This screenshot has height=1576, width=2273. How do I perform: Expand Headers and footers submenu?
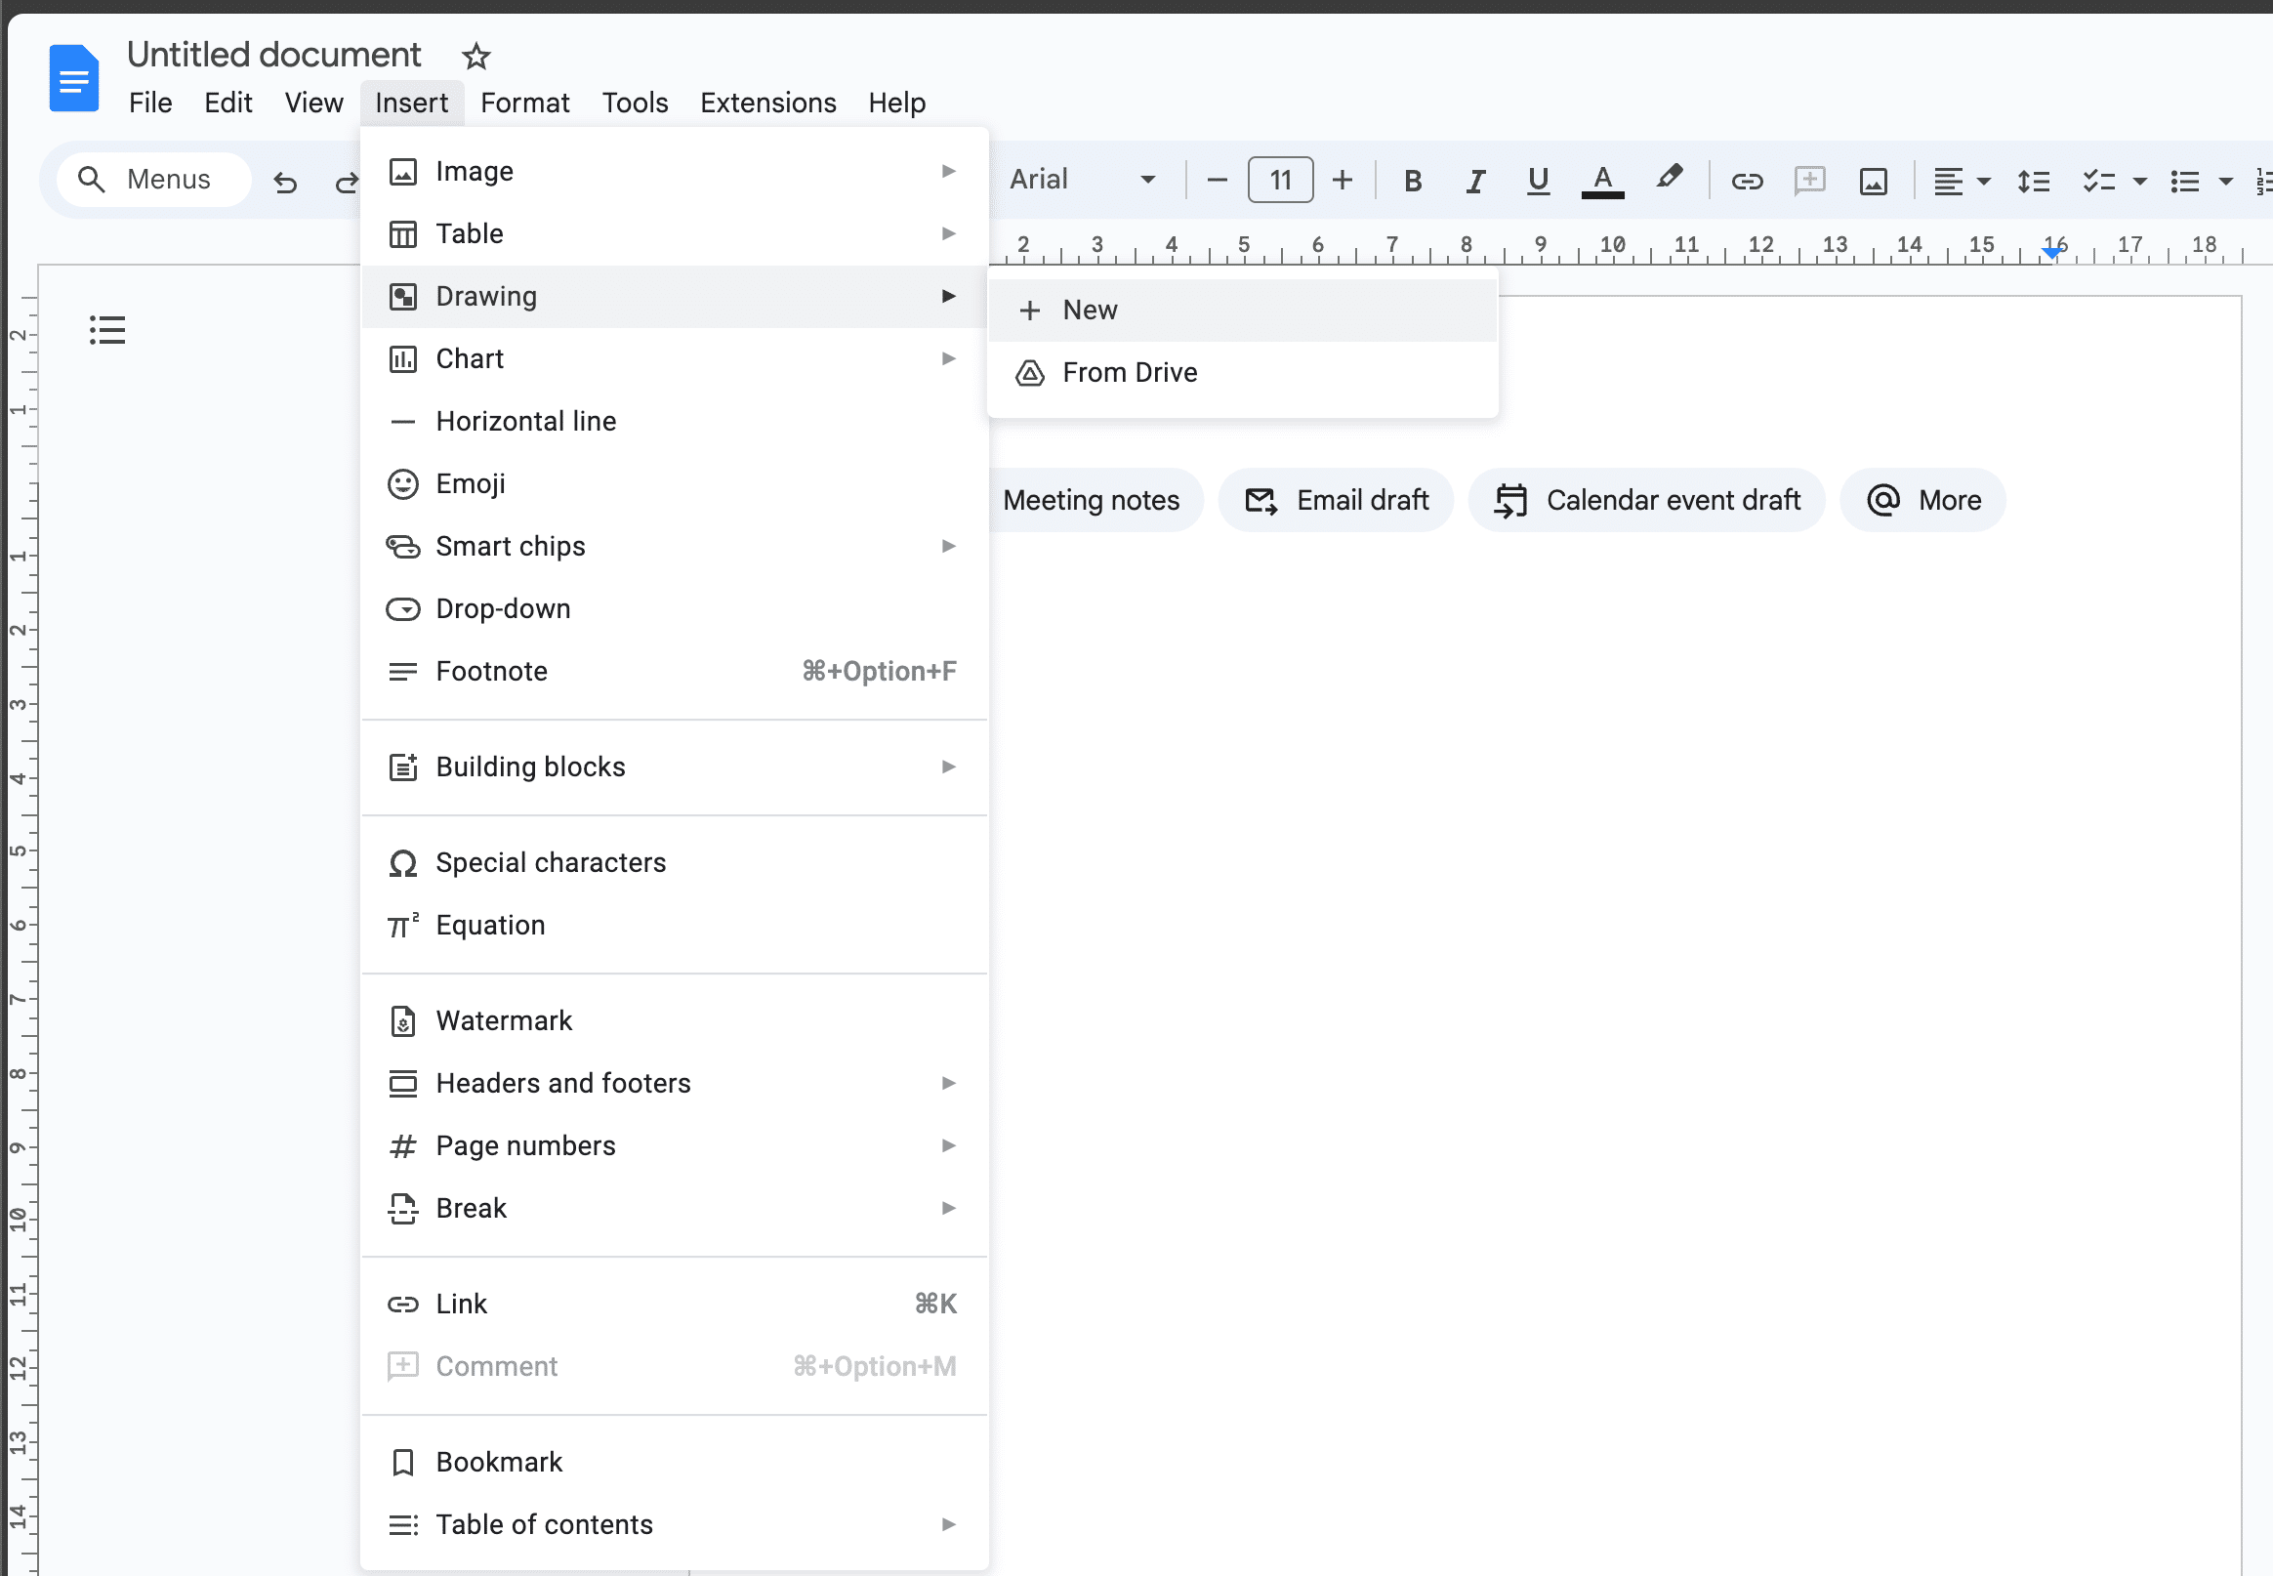[675, 1083]
